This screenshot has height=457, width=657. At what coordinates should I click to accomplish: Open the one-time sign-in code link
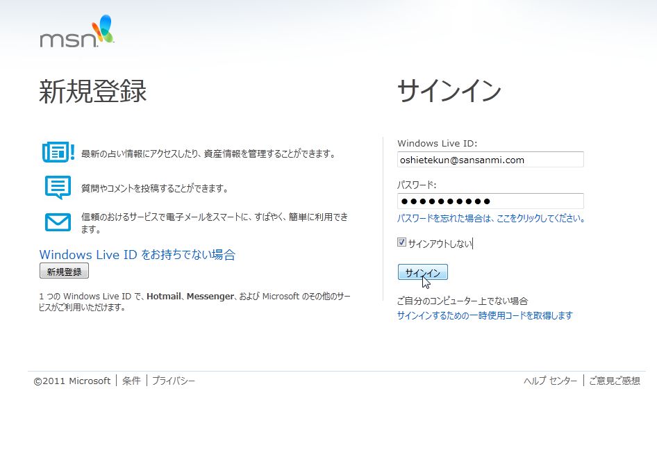485,315
